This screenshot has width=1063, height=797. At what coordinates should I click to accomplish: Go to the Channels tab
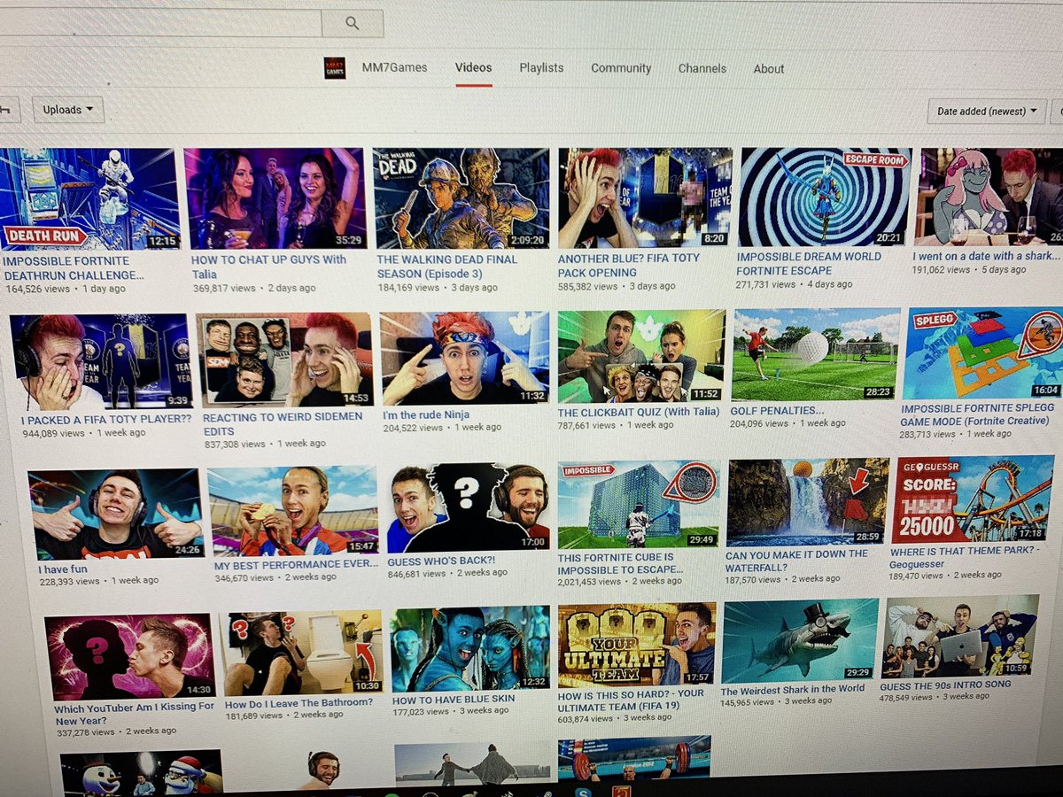(x=702, y=68)
